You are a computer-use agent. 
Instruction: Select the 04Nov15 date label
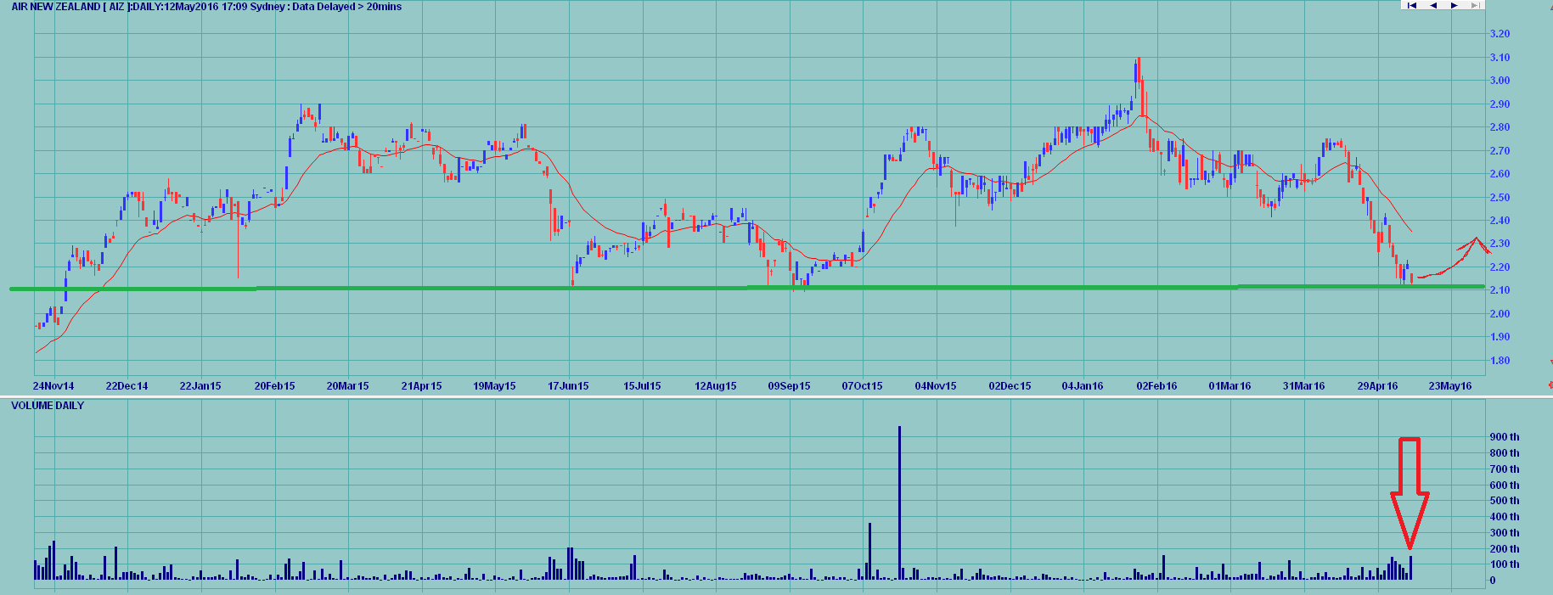[x=936, y=386]
